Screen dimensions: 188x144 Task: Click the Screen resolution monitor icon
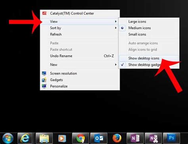(44, 74)
